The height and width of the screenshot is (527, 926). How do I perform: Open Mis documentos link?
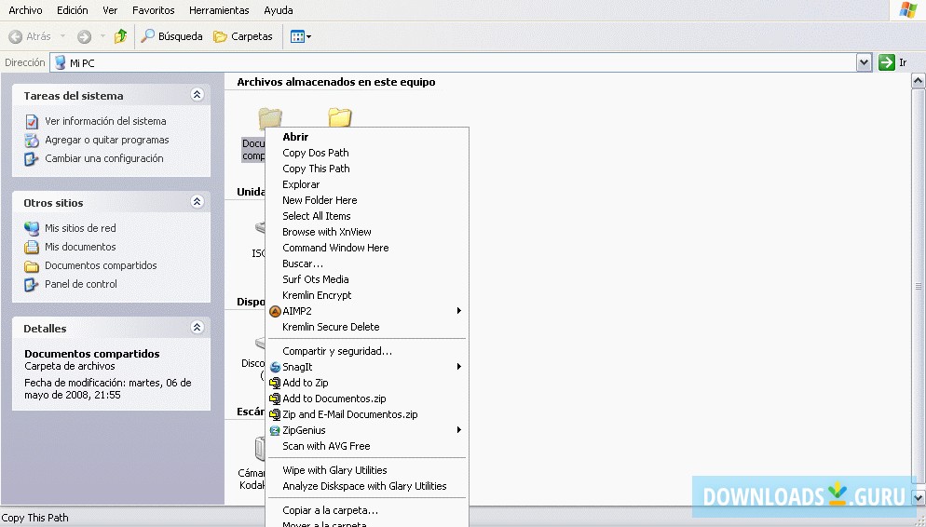coord(80,247)
